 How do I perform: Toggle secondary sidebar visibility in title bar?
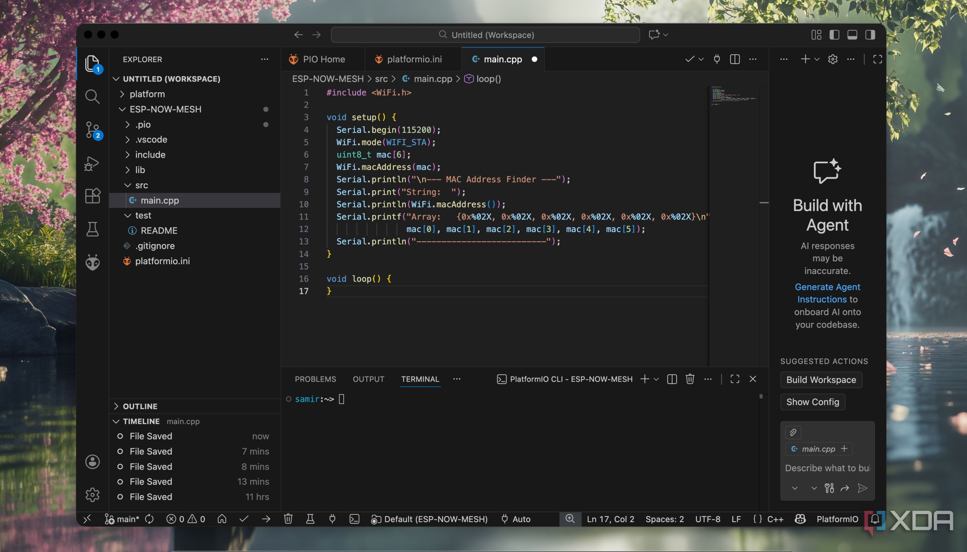pyautogui.click(x=870, y=35)
